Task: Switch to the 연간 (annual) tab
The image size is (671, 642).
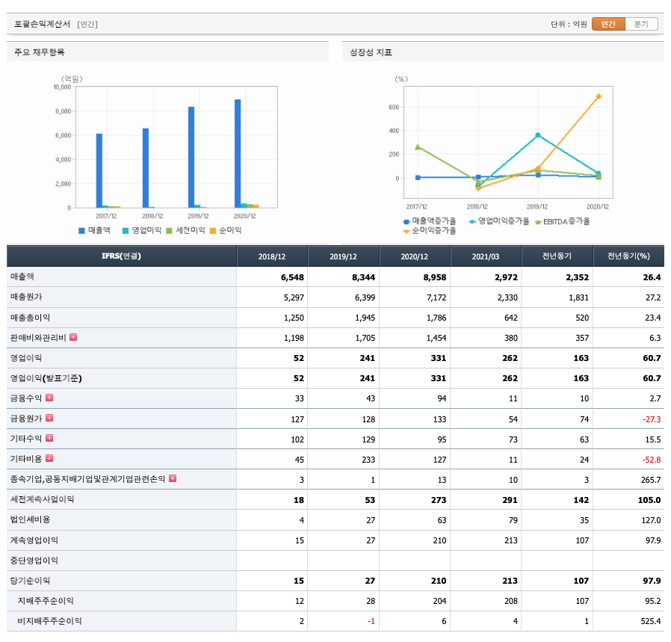Action: point(608,24)
